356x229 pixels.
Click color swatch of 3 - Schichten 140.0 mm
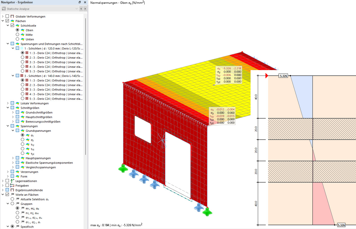pos(22,76)
